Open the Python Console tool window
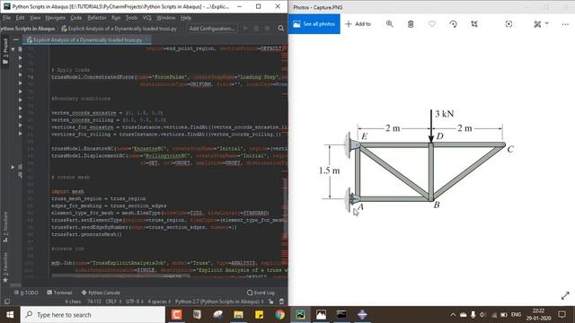The height and width of the screenshot is (323, 575). 101,292
